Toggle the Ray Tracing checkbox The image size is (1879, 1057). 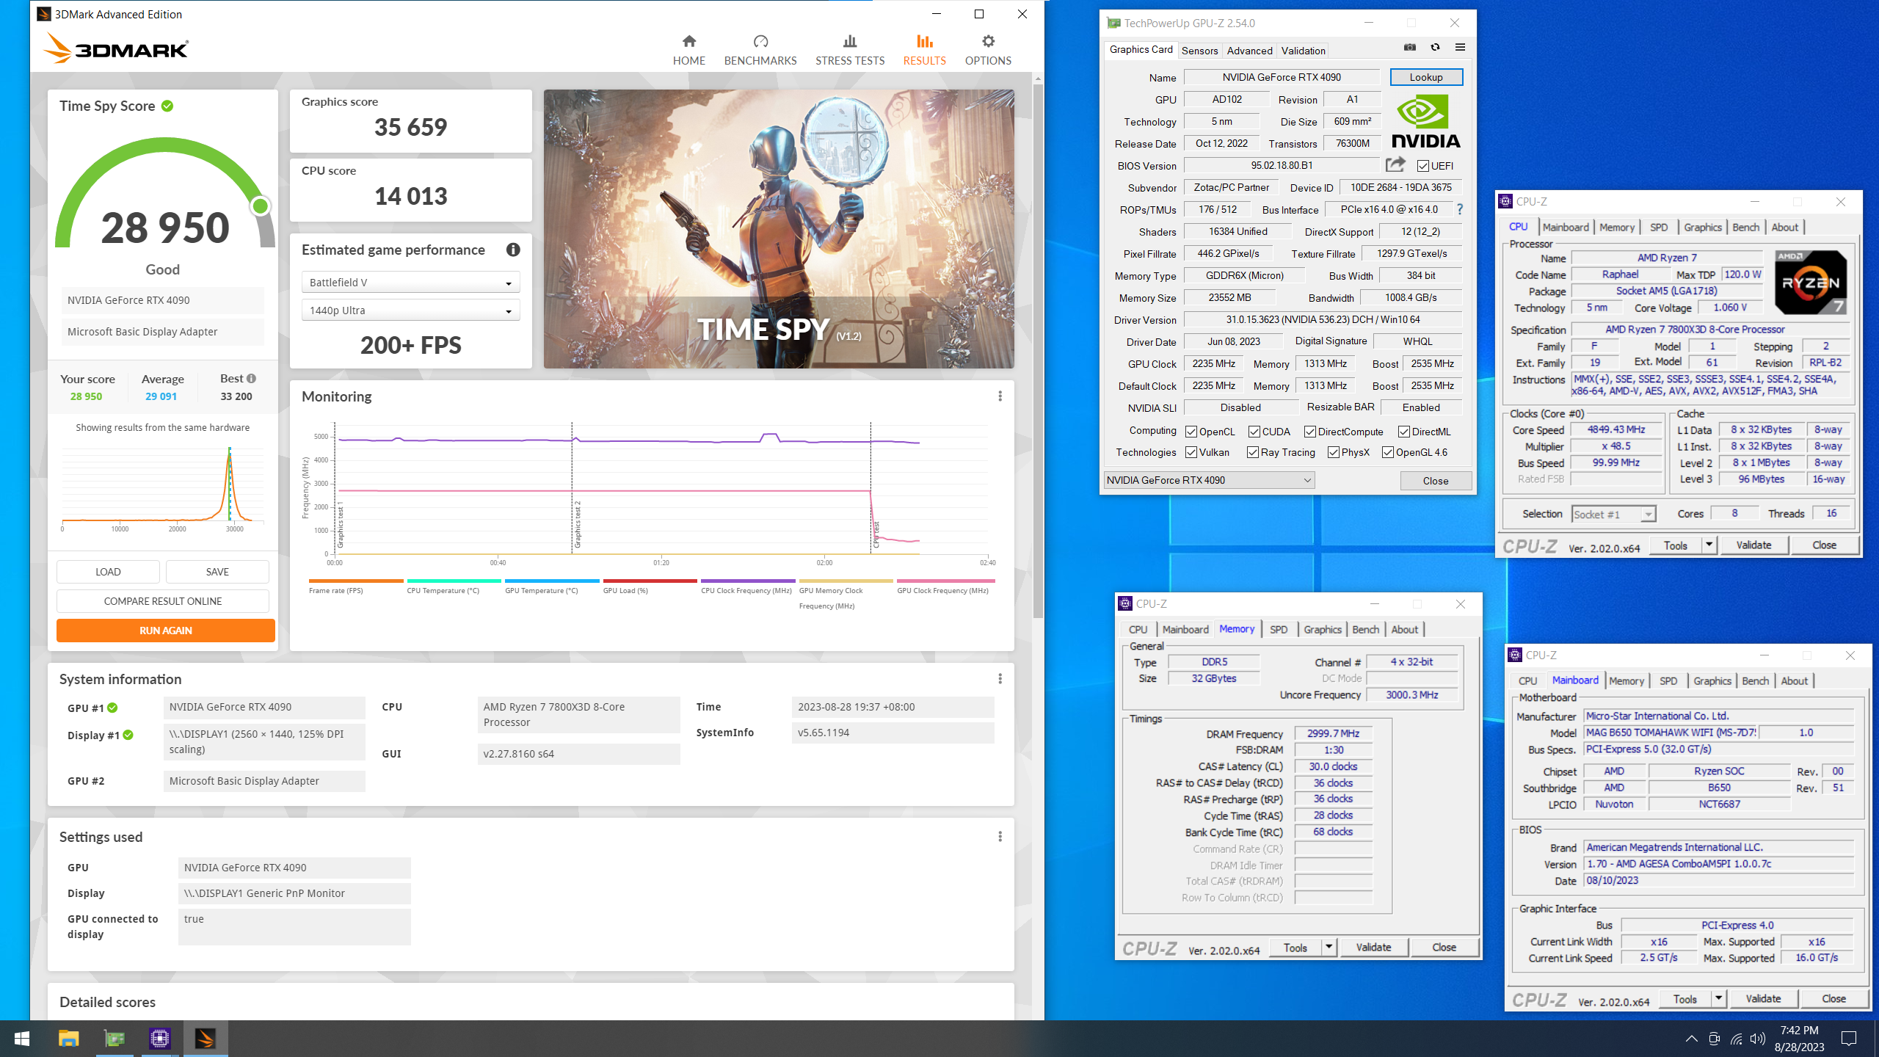(1253, 452)
